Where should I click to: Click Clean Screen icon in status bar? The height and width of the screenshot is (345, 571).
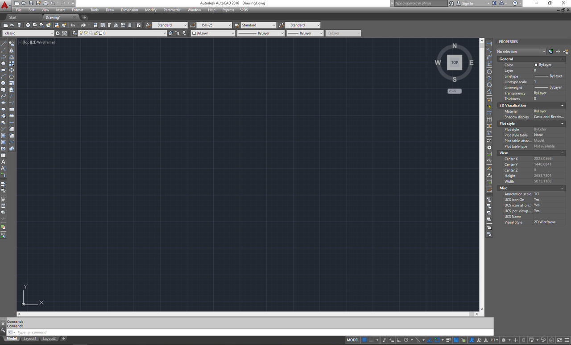(x=559, y=340)
